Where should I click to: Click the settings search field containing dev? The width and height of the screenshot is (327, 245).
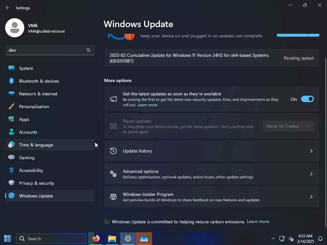coord(50,50)
